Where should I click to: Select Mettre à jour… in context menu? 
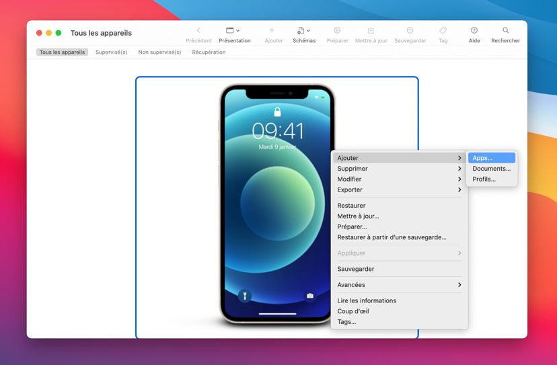click(x=400, y=216)
